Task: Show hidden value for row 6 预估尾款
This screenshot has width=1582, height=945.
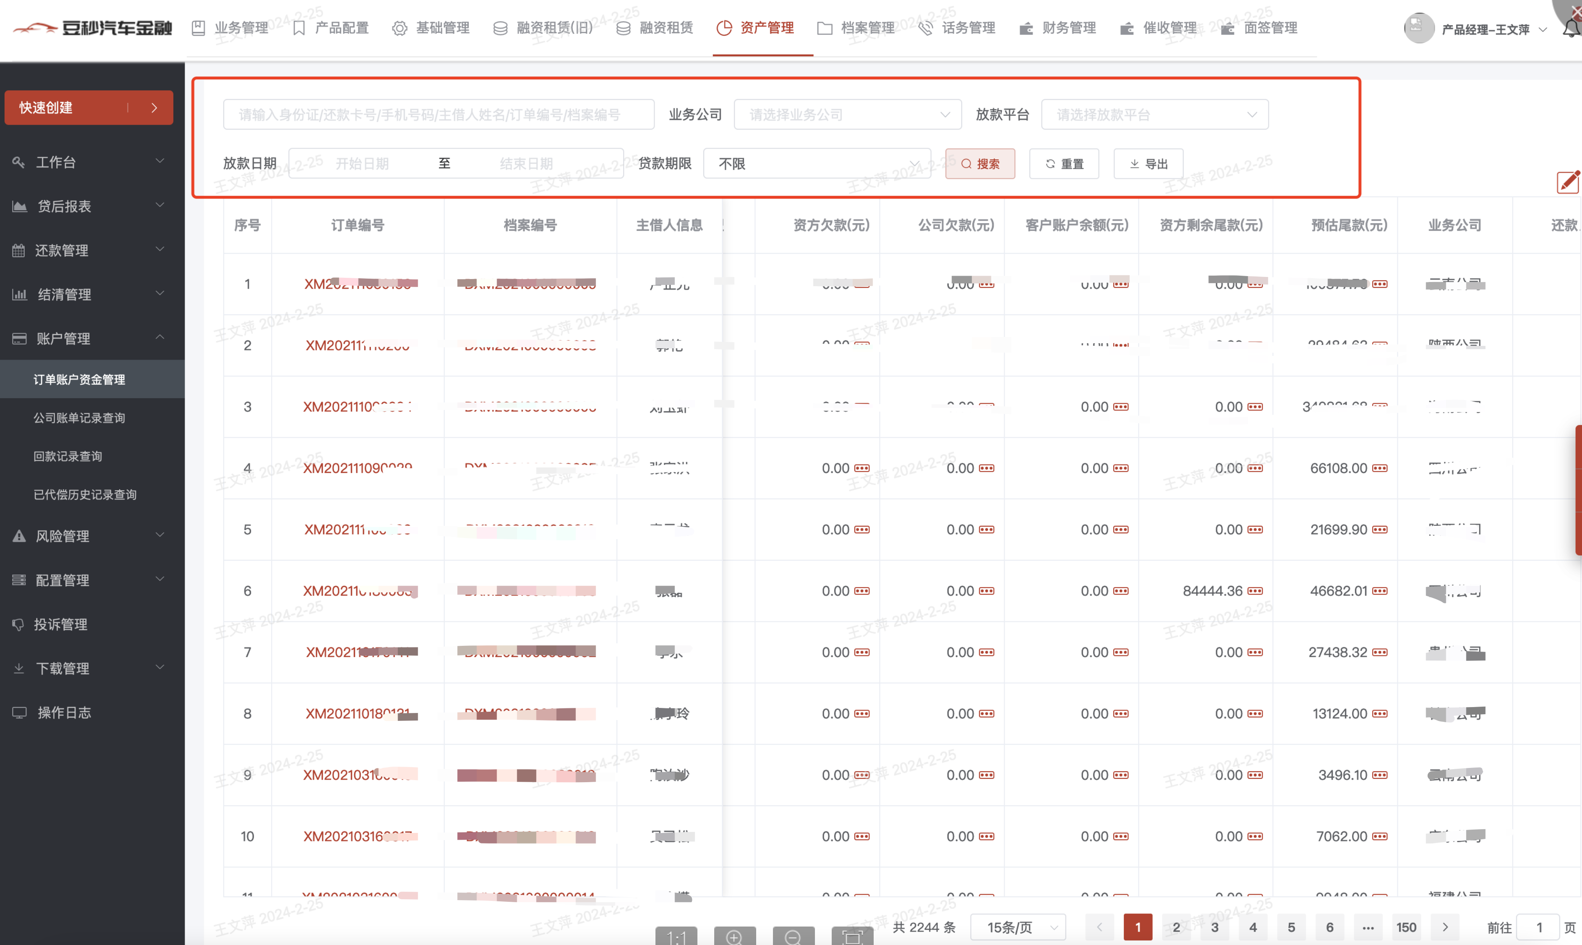Action: tap(1380, 591)
